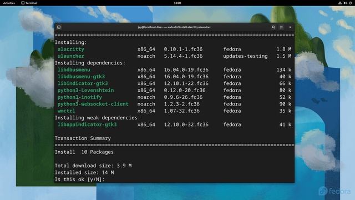Click the 'Is this ok [y/N]:' prompt
The width and height of the screenshot is (355, 200).
tap(79, 179)
